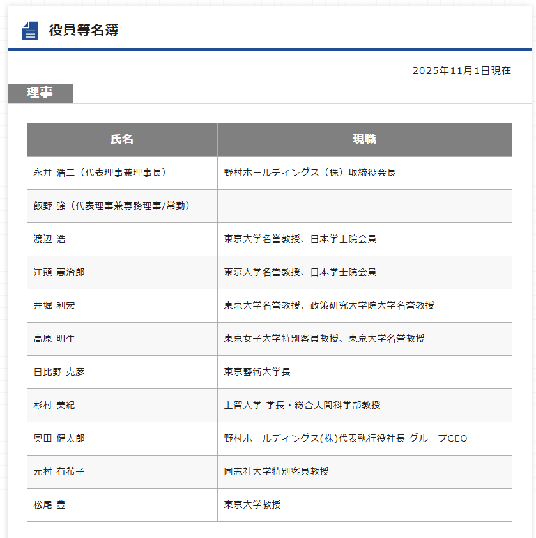Image resolution: width=536 pixels, height=538 pixels.
Task: Select the 理事 section label
Action: [x=40, y=93]
